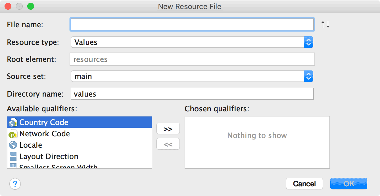Choose Locale from the qualifiers list
380x196 pixels.
31,145
